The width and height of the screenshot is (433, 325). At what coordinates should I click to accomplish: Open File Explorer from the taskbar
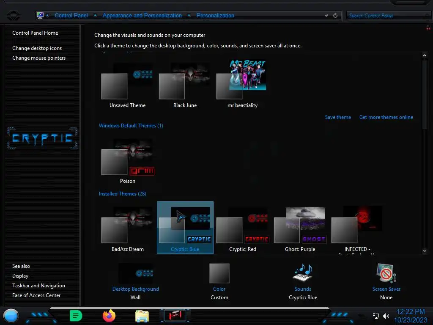142,316
